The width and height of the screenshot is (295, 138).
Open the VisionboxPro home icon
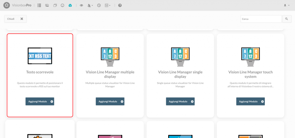pyautogui.click(x=7, y=5)
